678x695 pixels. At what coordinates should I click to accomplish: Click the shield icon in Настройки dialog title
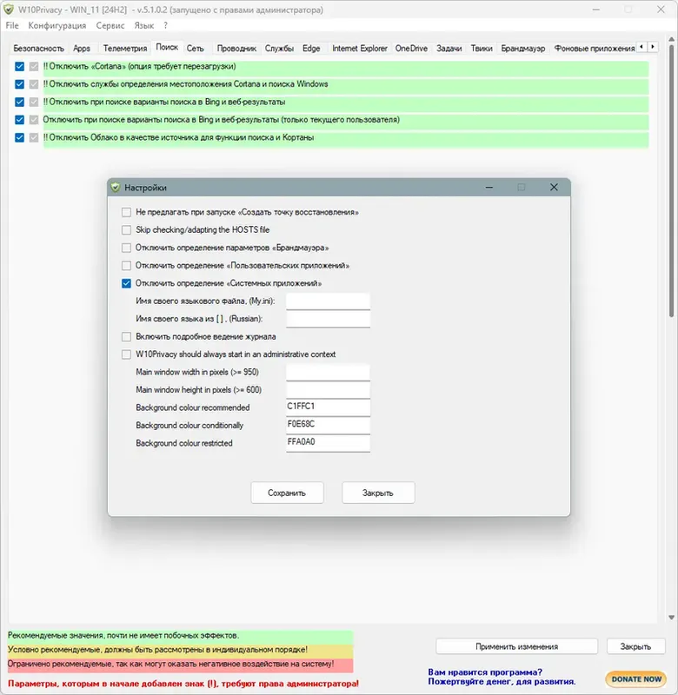[116, 188]
